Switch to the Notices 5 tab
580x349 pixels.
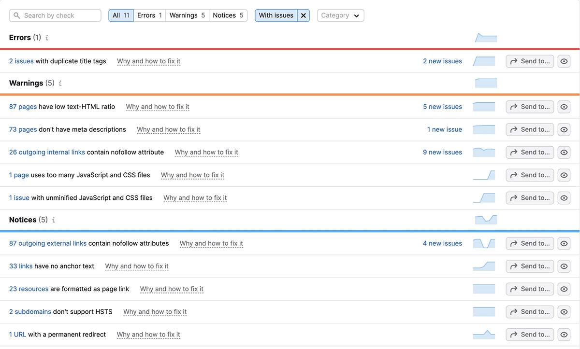pos(228,15)
